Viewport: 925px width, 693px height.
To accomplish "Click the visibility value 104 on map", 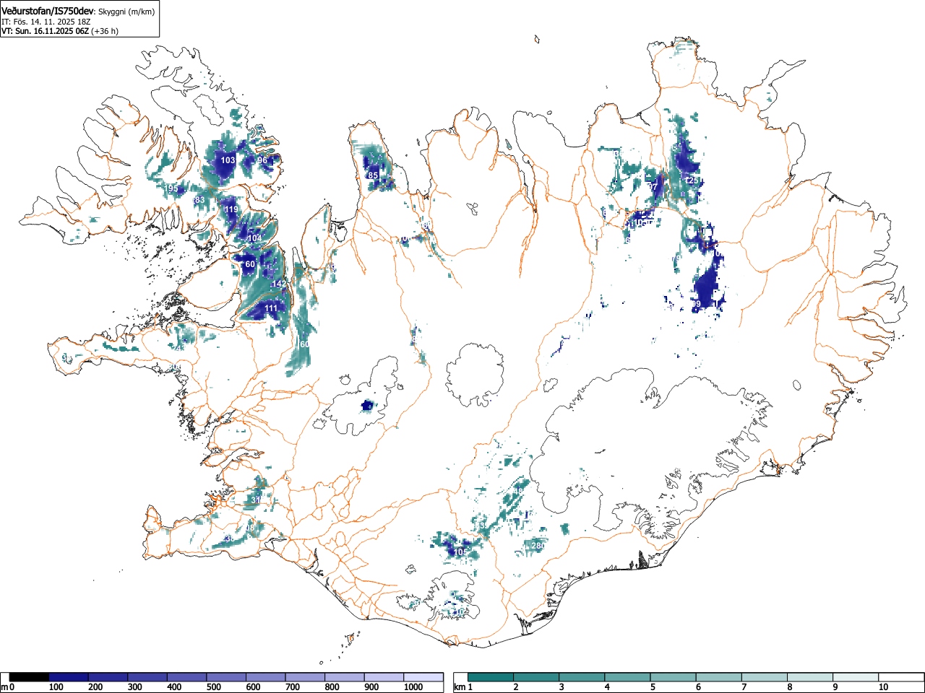I will tap(254, 238).
